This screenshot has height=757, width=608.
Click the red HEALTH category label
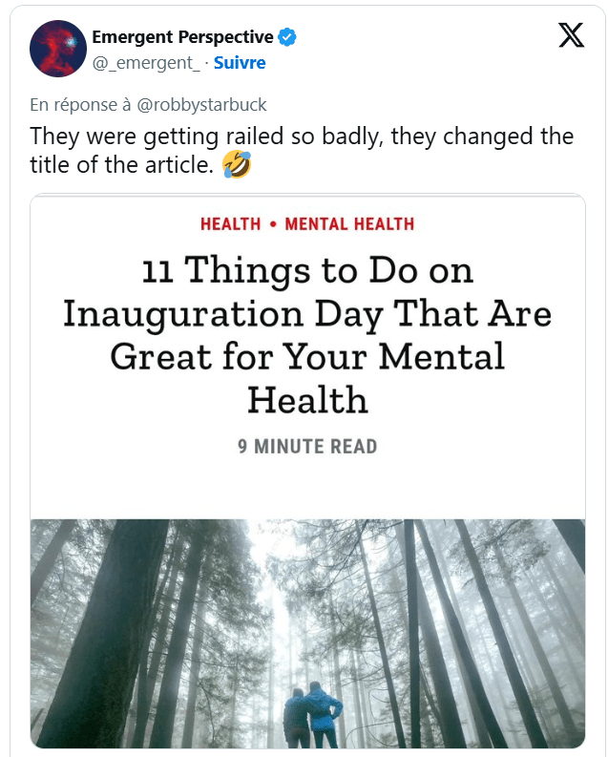230,224
